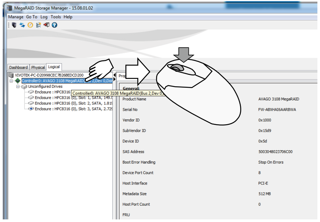Select Controller0 AVAGO 3108 MegaRAID row
Image resolution: width=320 pixels, height=222 pixels.
point(67,81)
